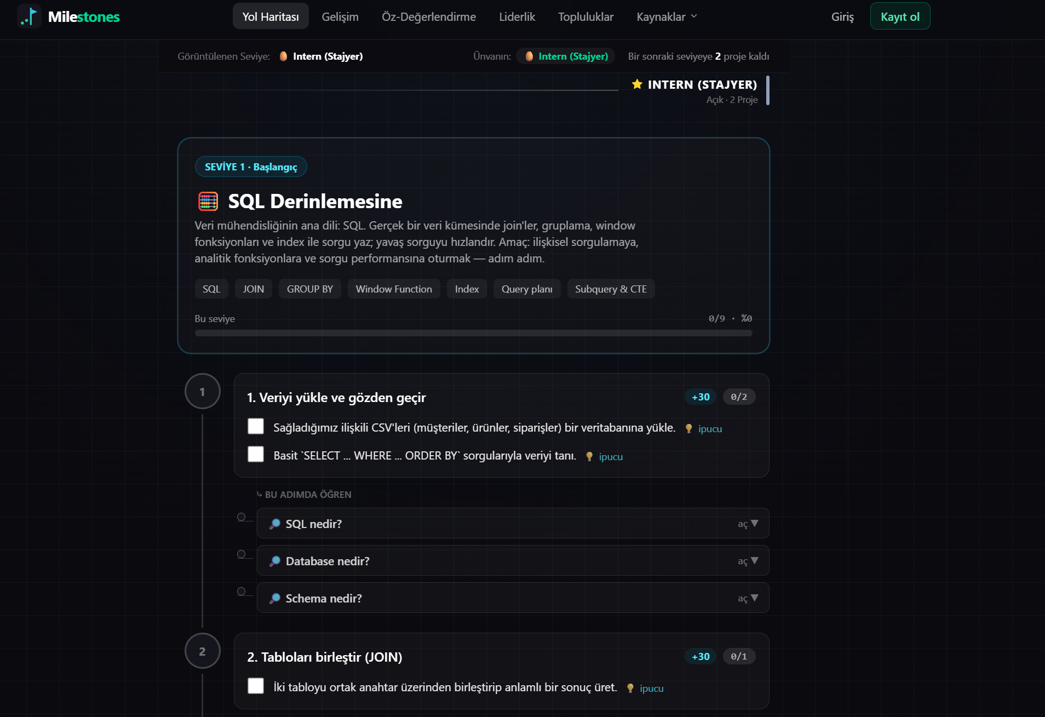Viewport: 1045px width, 717px height.
Task: Click the star icon next to INTERN (STAJYER)
Action: tap(637, 84)
